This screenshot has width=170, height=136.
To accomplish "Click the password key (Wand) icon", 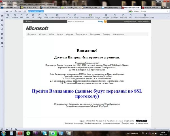I will pyautogui.click(x=20, y=11).
